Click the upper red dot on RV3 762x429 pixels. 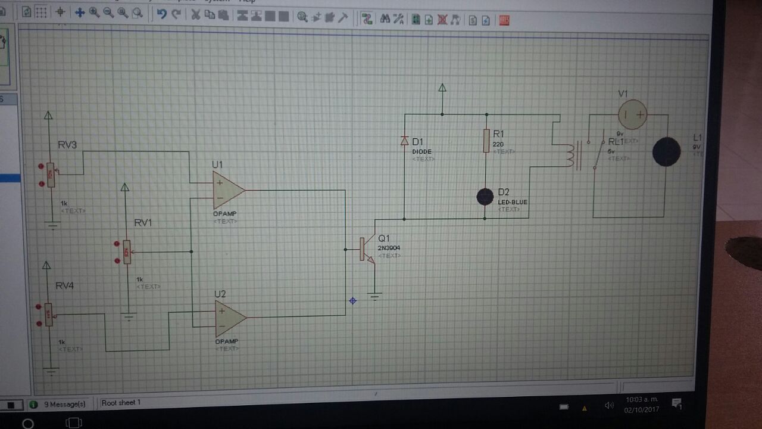41,167
